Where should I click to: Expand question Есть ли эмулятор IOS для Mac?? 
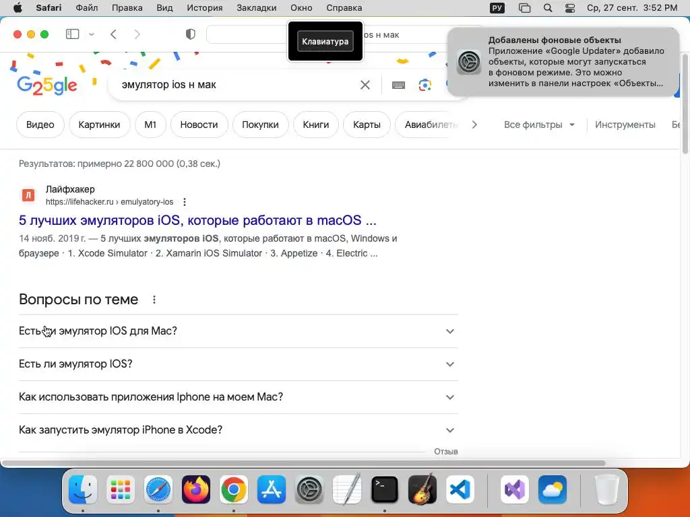tap(238, 331)
